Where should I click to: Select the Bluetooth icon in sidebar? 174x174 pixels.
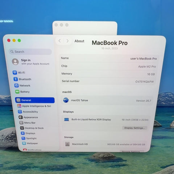(x=16, y=79)
